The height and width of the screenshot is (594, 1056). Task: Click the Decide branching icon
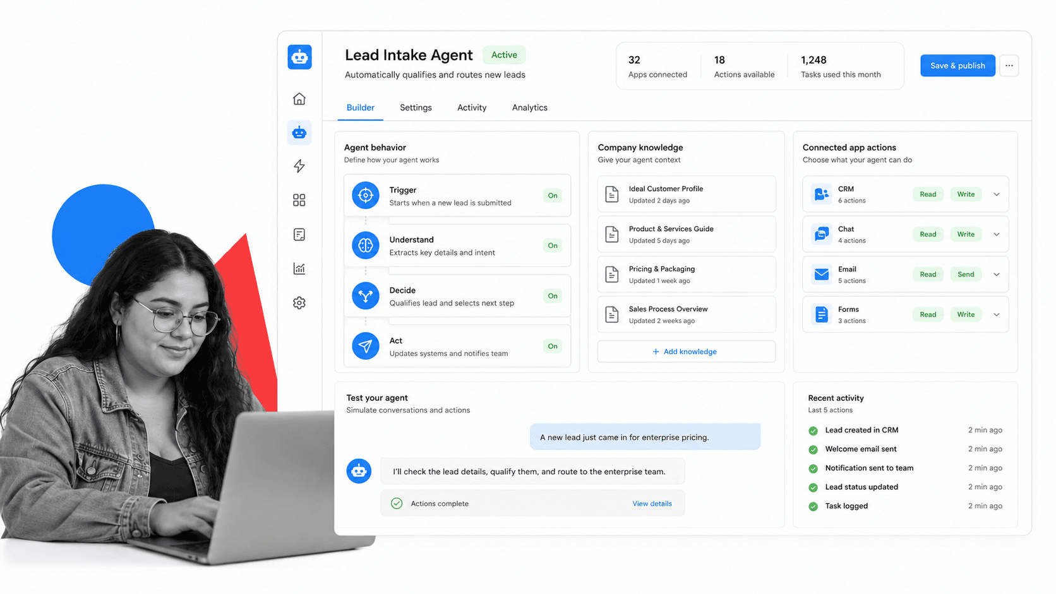[366, 295]
